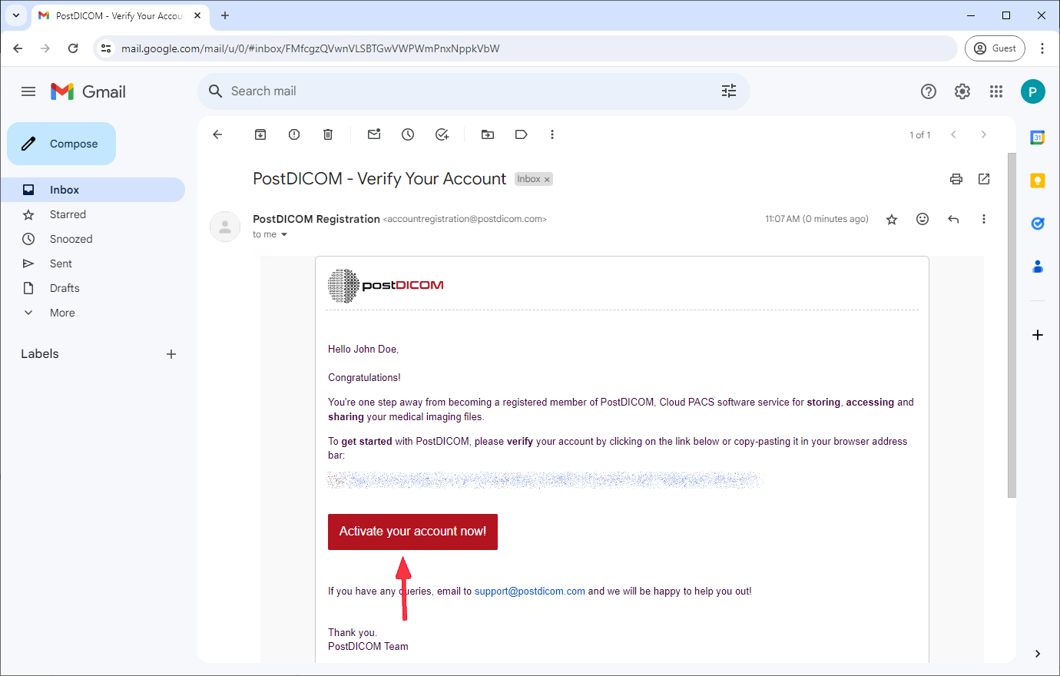Screen dimensions: 1060x676
Task: Report the email as spam
Action: [293, 134]
